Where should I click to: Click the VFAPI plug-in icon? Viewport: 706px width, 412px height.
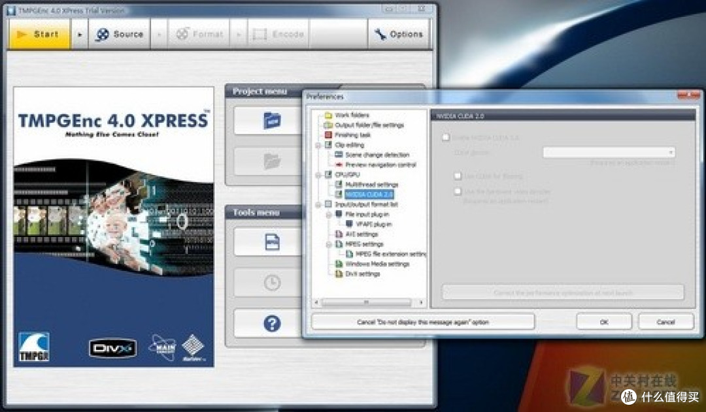click(x=349, y=224)
